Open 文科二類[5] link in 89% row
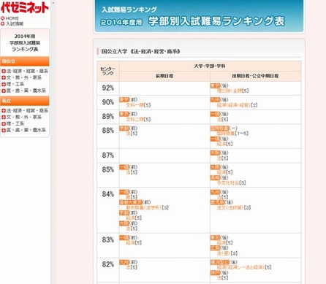326x284 pixels. pyautogui.click(x=138, y=119)
